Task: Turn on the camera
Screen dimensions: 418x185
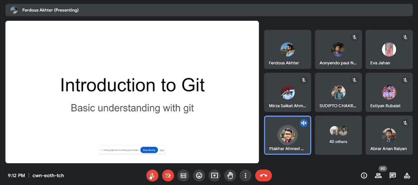Action: tap(168, 176)
